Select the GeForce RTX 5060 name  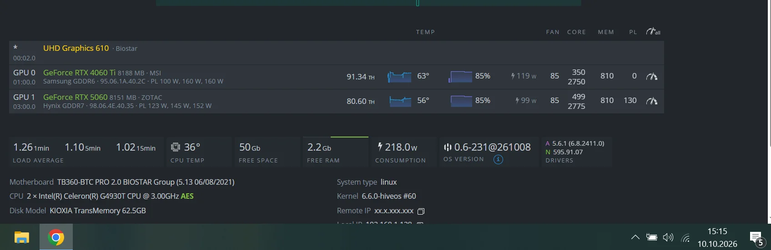pyautogui.click(x=75, y=97)
